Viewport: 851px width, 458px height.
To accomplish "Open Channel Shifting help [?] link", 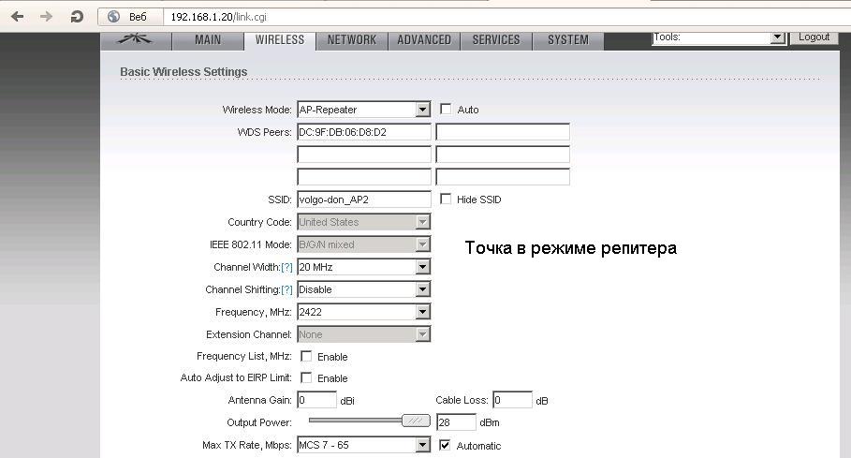I will [x=286, y=289].
